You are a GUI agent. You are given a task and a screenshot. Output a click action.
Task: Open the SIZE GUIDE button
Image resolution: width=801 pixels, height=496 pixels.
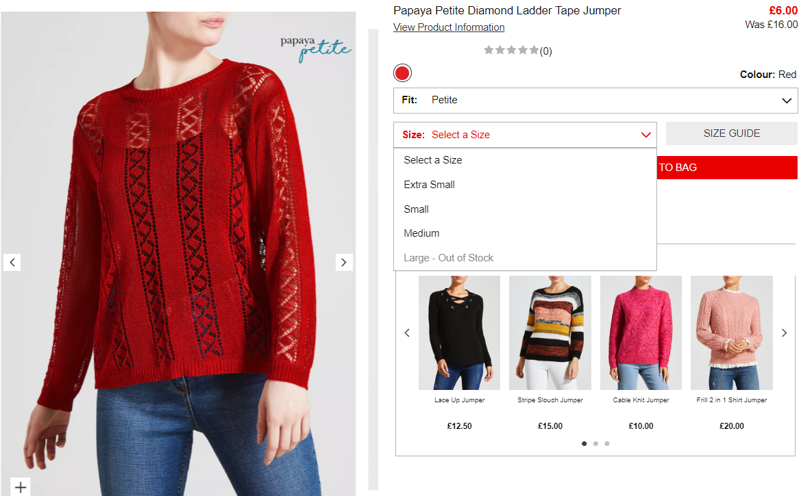[732, 133]
